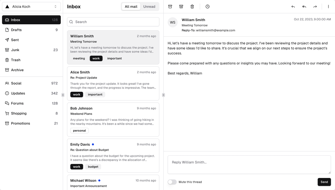The image size is (335, 190).
Task: Delete the email with the trash icon
Action: [x=192, y=6]
